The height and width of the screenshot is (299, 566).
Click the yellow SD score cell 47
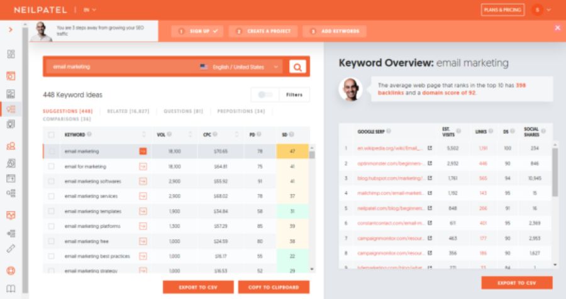[x=292, y=151]
